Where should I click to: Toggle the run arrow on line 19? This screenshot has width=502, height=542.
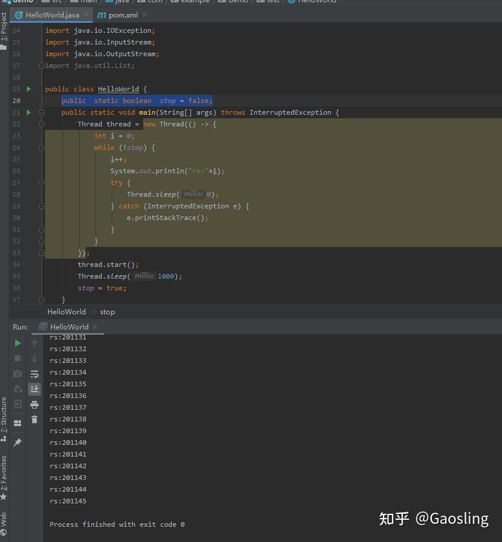coord(27,88)
